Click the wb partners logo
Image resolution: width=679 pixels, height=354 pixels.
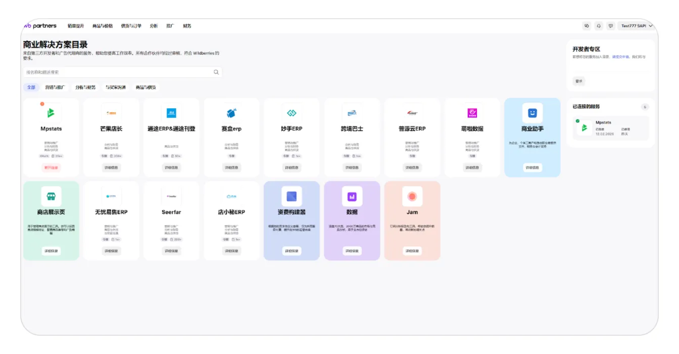pos(40,26)
